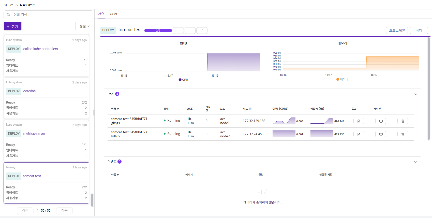Click the detail panel vertical scrollbar
Screen dimensions: 432x218
pos(428,89)
